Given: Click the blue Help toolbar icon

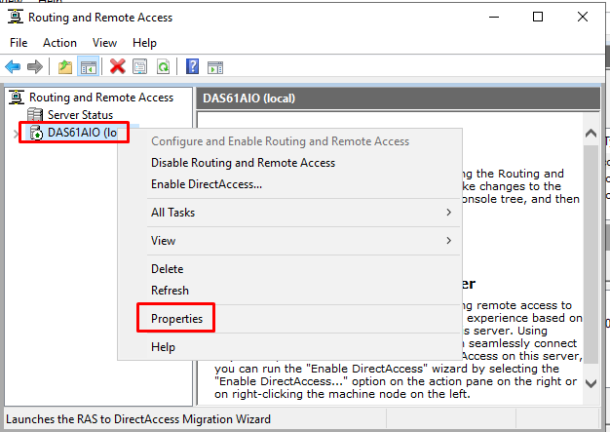Looking at the screenshot, I should 193,67.
